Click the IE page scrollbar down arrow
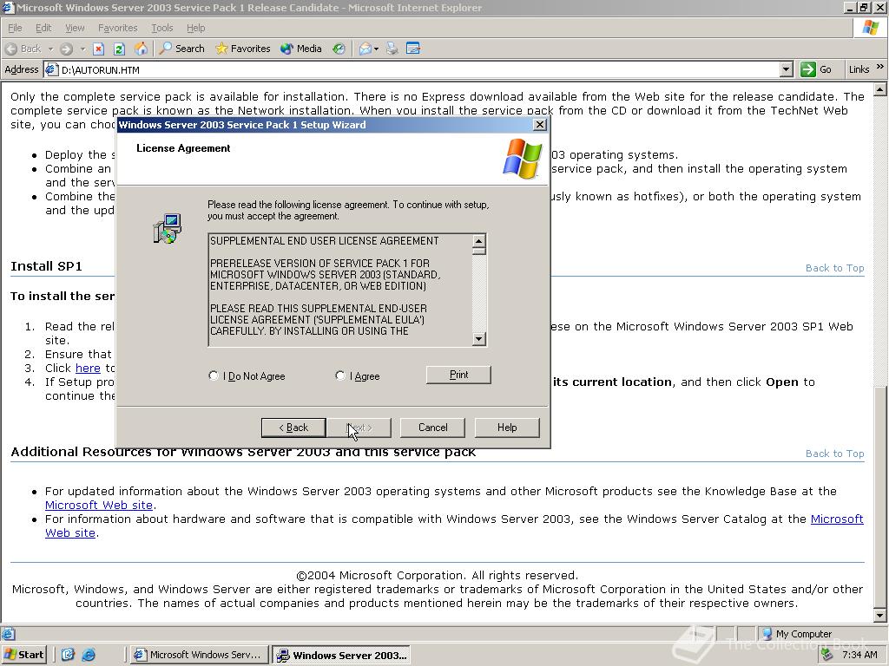Viewport: 889px width, 666px height. coord(880,616)
